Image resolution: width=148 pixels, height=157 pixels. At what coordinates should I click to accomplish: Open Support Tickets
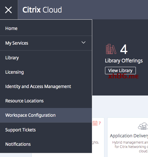(46, 130)
